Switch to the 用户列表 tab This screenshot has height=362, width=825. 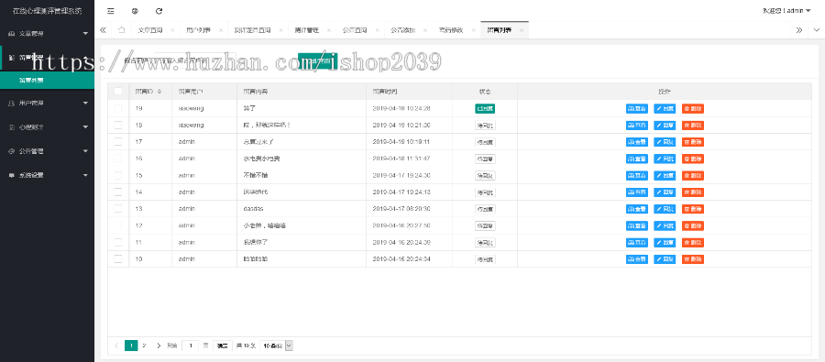(198, 30)
